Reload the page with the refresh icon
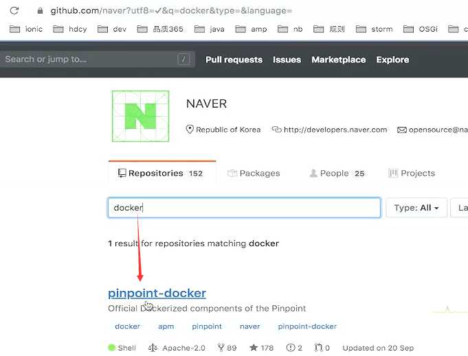This screenshot has height=356, width=468. click(14, 11)
